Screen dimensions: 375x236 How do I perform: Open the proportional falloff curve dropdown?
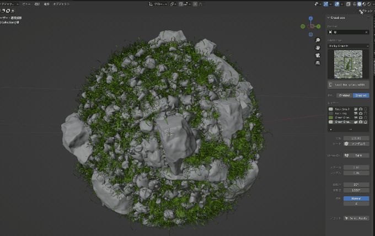pyautogui.click(x=201, y=4)
